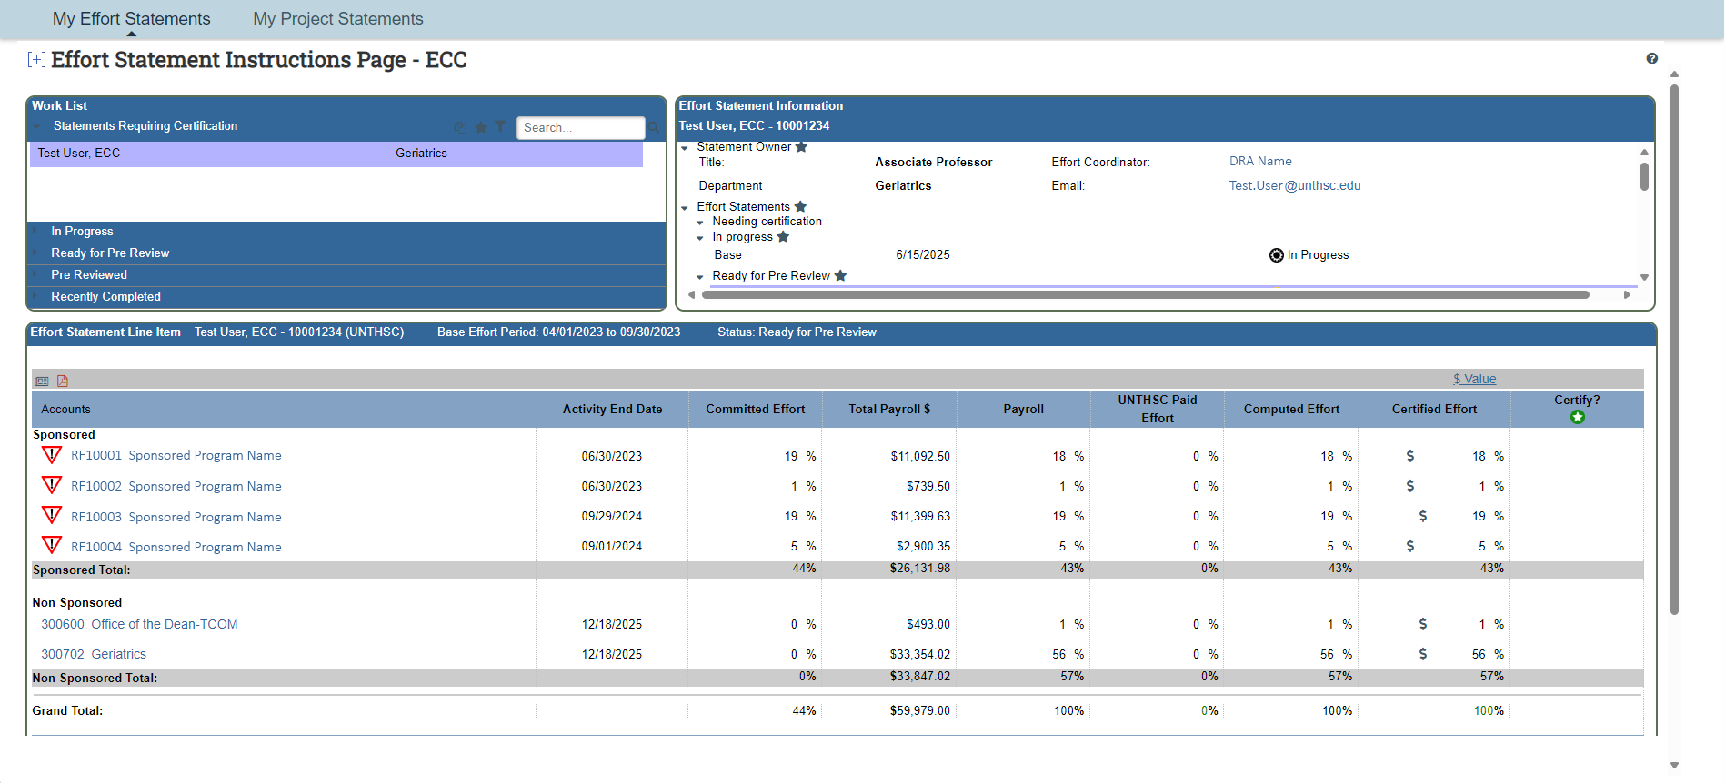Open RF10004 Sponsored Program Name link
The width and height of the screenshot is (1725, 783).
176,548
